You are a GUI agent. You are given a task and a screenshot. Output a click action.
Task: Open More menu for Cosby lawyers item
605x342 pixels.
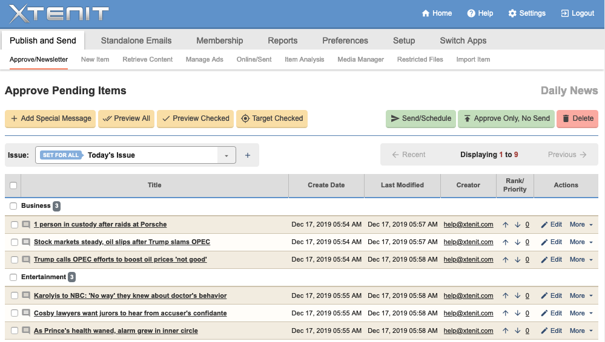pyautogui.click(x=581, y=313)
